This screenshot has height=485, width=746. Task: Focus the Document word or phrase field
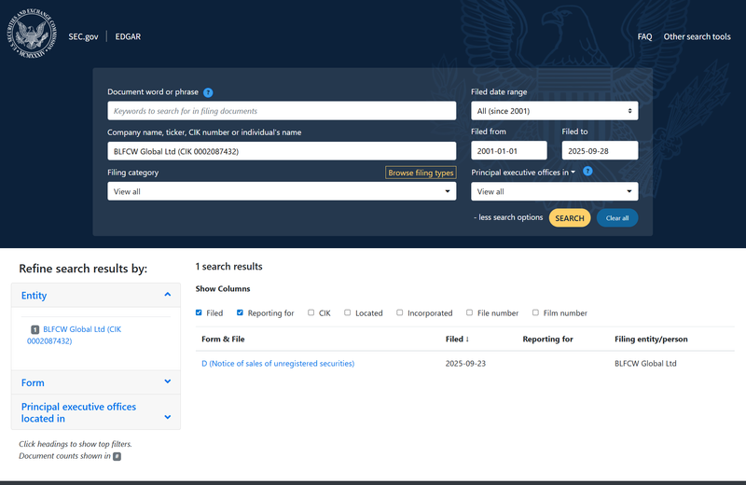(282, 111)
